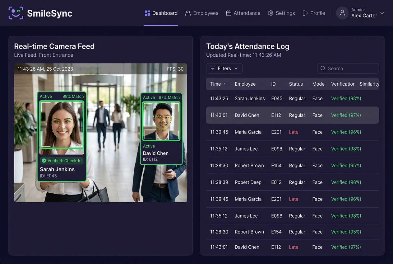This screenshot has width=393, height=264.
Task: Open the Dashboard tab
Action: 161,13
